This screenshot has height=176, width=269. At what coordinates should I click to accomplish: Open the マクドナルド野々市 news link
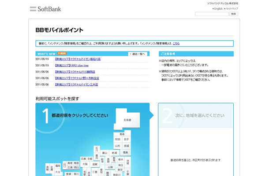[x=77, y=78]
